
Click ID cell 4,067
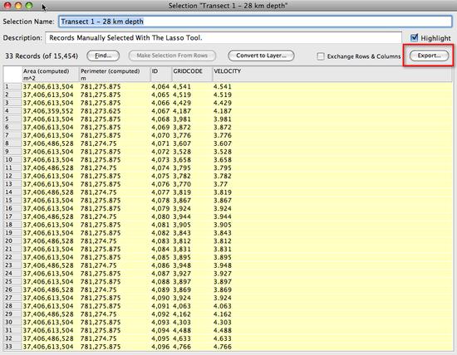[x=160, y=111]
